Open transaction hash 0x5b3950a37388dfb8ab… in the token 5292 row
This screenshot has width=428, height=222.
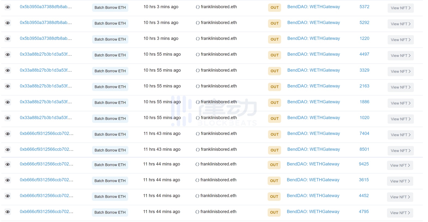46,23
